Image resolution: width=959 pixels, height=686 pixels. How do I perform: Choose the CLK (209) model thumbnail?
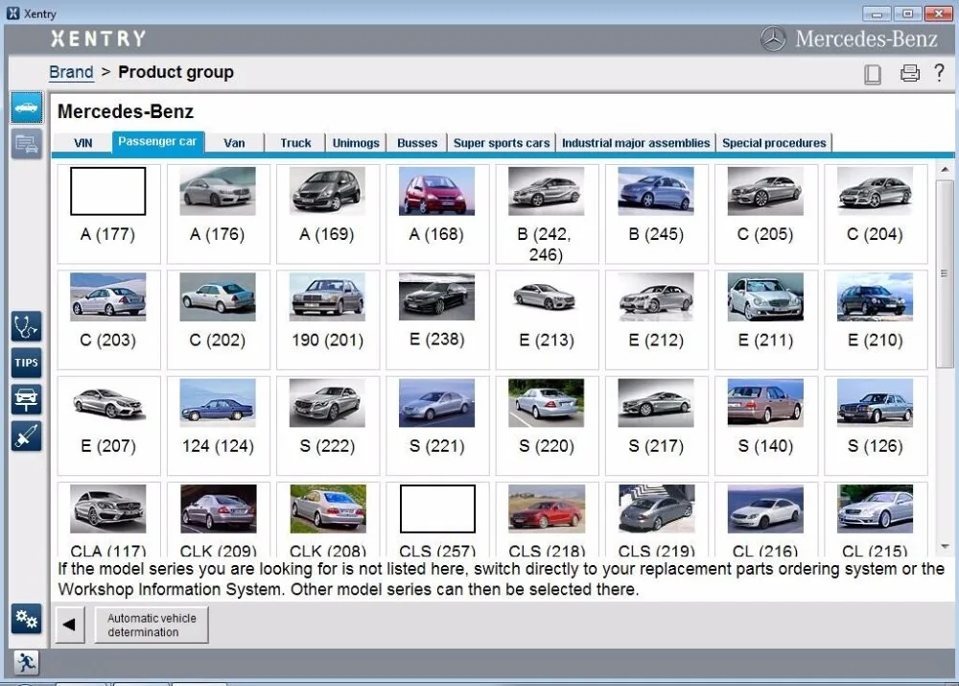pyautogui.click(x=218, y=509)
